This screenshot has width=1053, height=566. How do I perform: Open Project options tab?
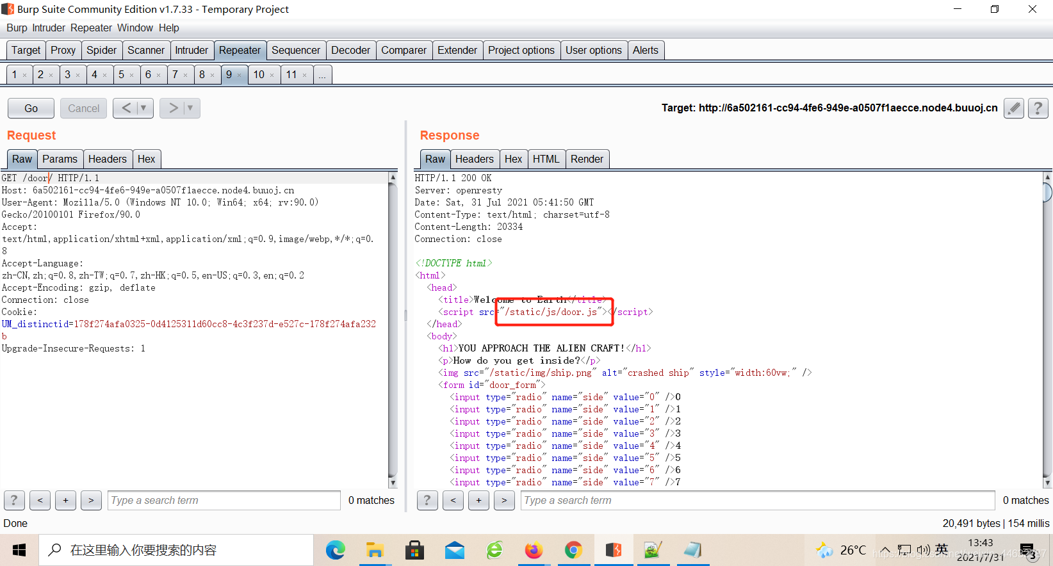click(521, 50)
